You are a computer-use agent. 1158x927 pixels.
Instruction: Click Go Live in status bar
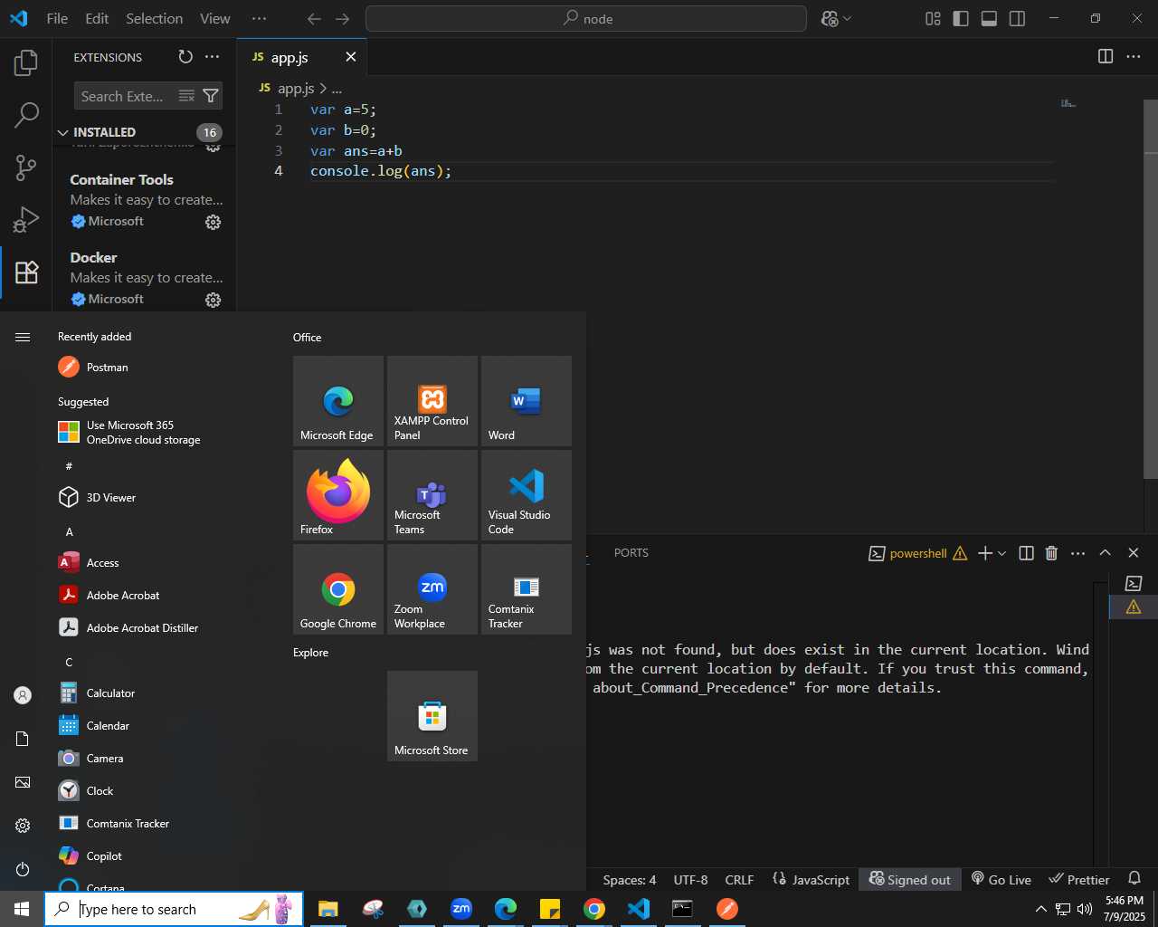click(x=1001, y=879)
